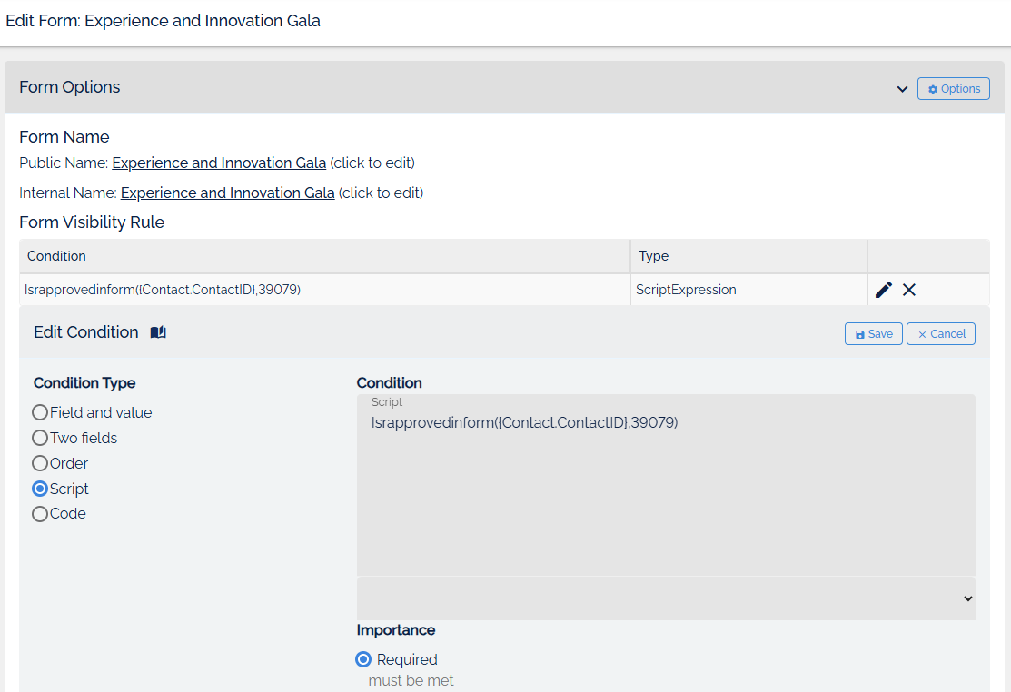Image resolution: width=1011 pixels, height=692 pixels.
Task: Open the book help icon beside Edit Condition
Action: 158,332
